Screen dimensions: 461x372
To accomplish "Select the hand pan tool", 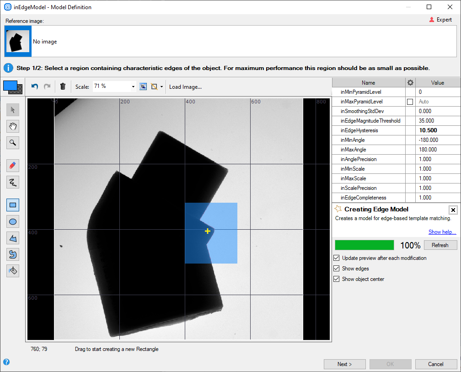I will 13,126.
